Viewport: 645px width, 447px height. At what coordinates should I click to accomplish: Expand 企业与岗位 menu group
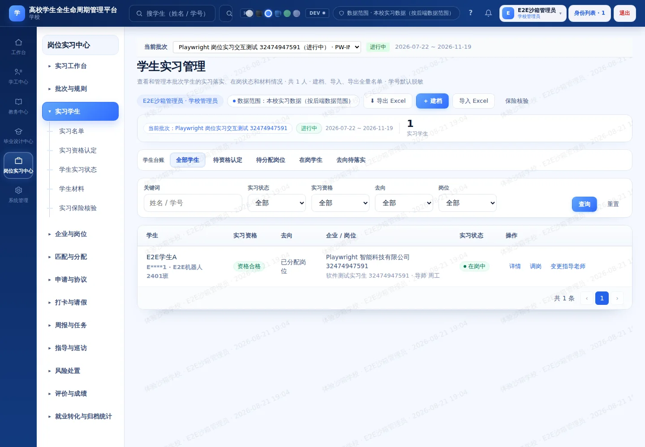[80, 234]
